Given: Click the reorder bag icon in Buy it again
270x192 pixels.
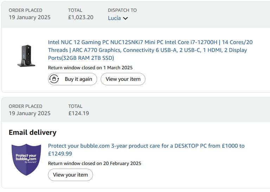Looking at the screenshot, I should tap(54, 79).
